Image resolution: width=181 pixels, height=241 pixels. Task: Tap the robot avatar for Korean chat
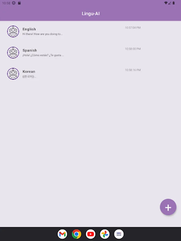coord(13,74)
